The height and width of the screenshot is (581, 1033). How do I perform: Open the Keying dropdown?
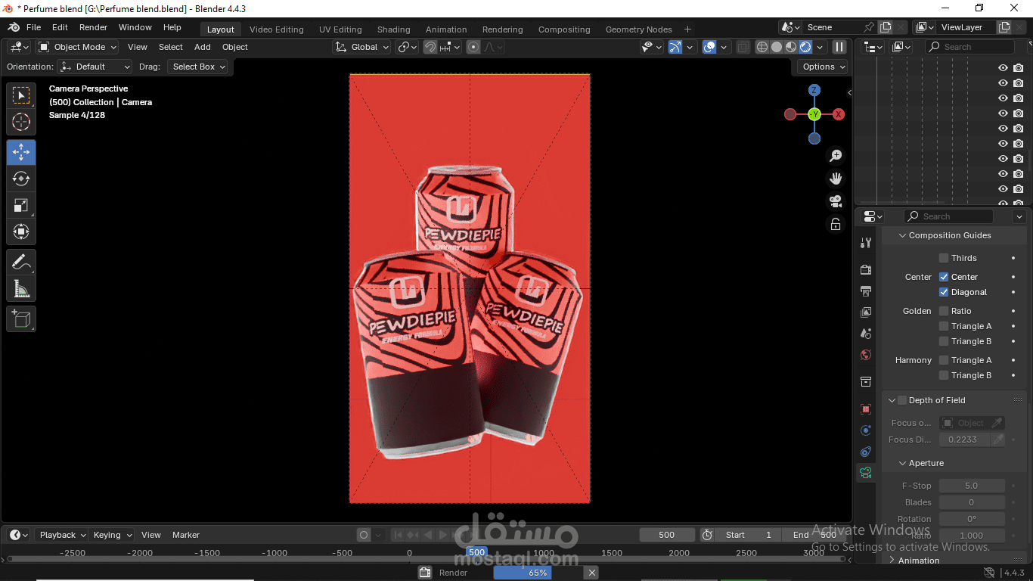click(x=112, y=535)
